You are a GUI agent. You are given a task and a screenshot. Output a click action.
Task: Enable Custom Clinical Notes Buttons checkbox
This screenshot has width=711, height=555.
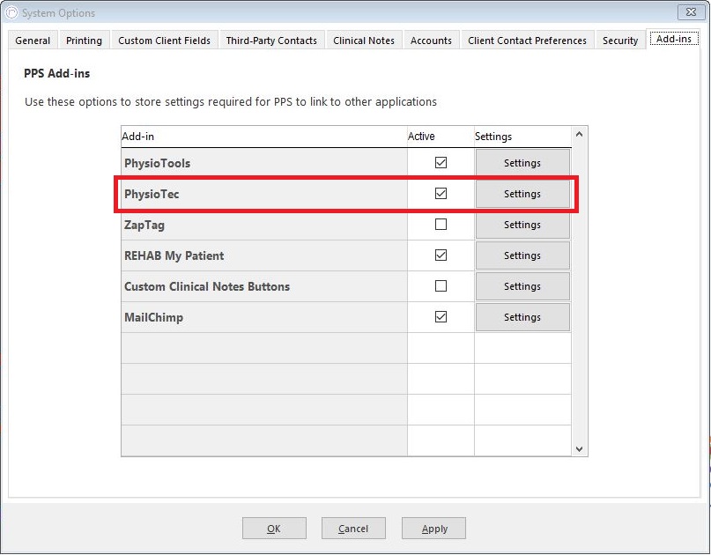pyautogui.click(x=441, y=286)
